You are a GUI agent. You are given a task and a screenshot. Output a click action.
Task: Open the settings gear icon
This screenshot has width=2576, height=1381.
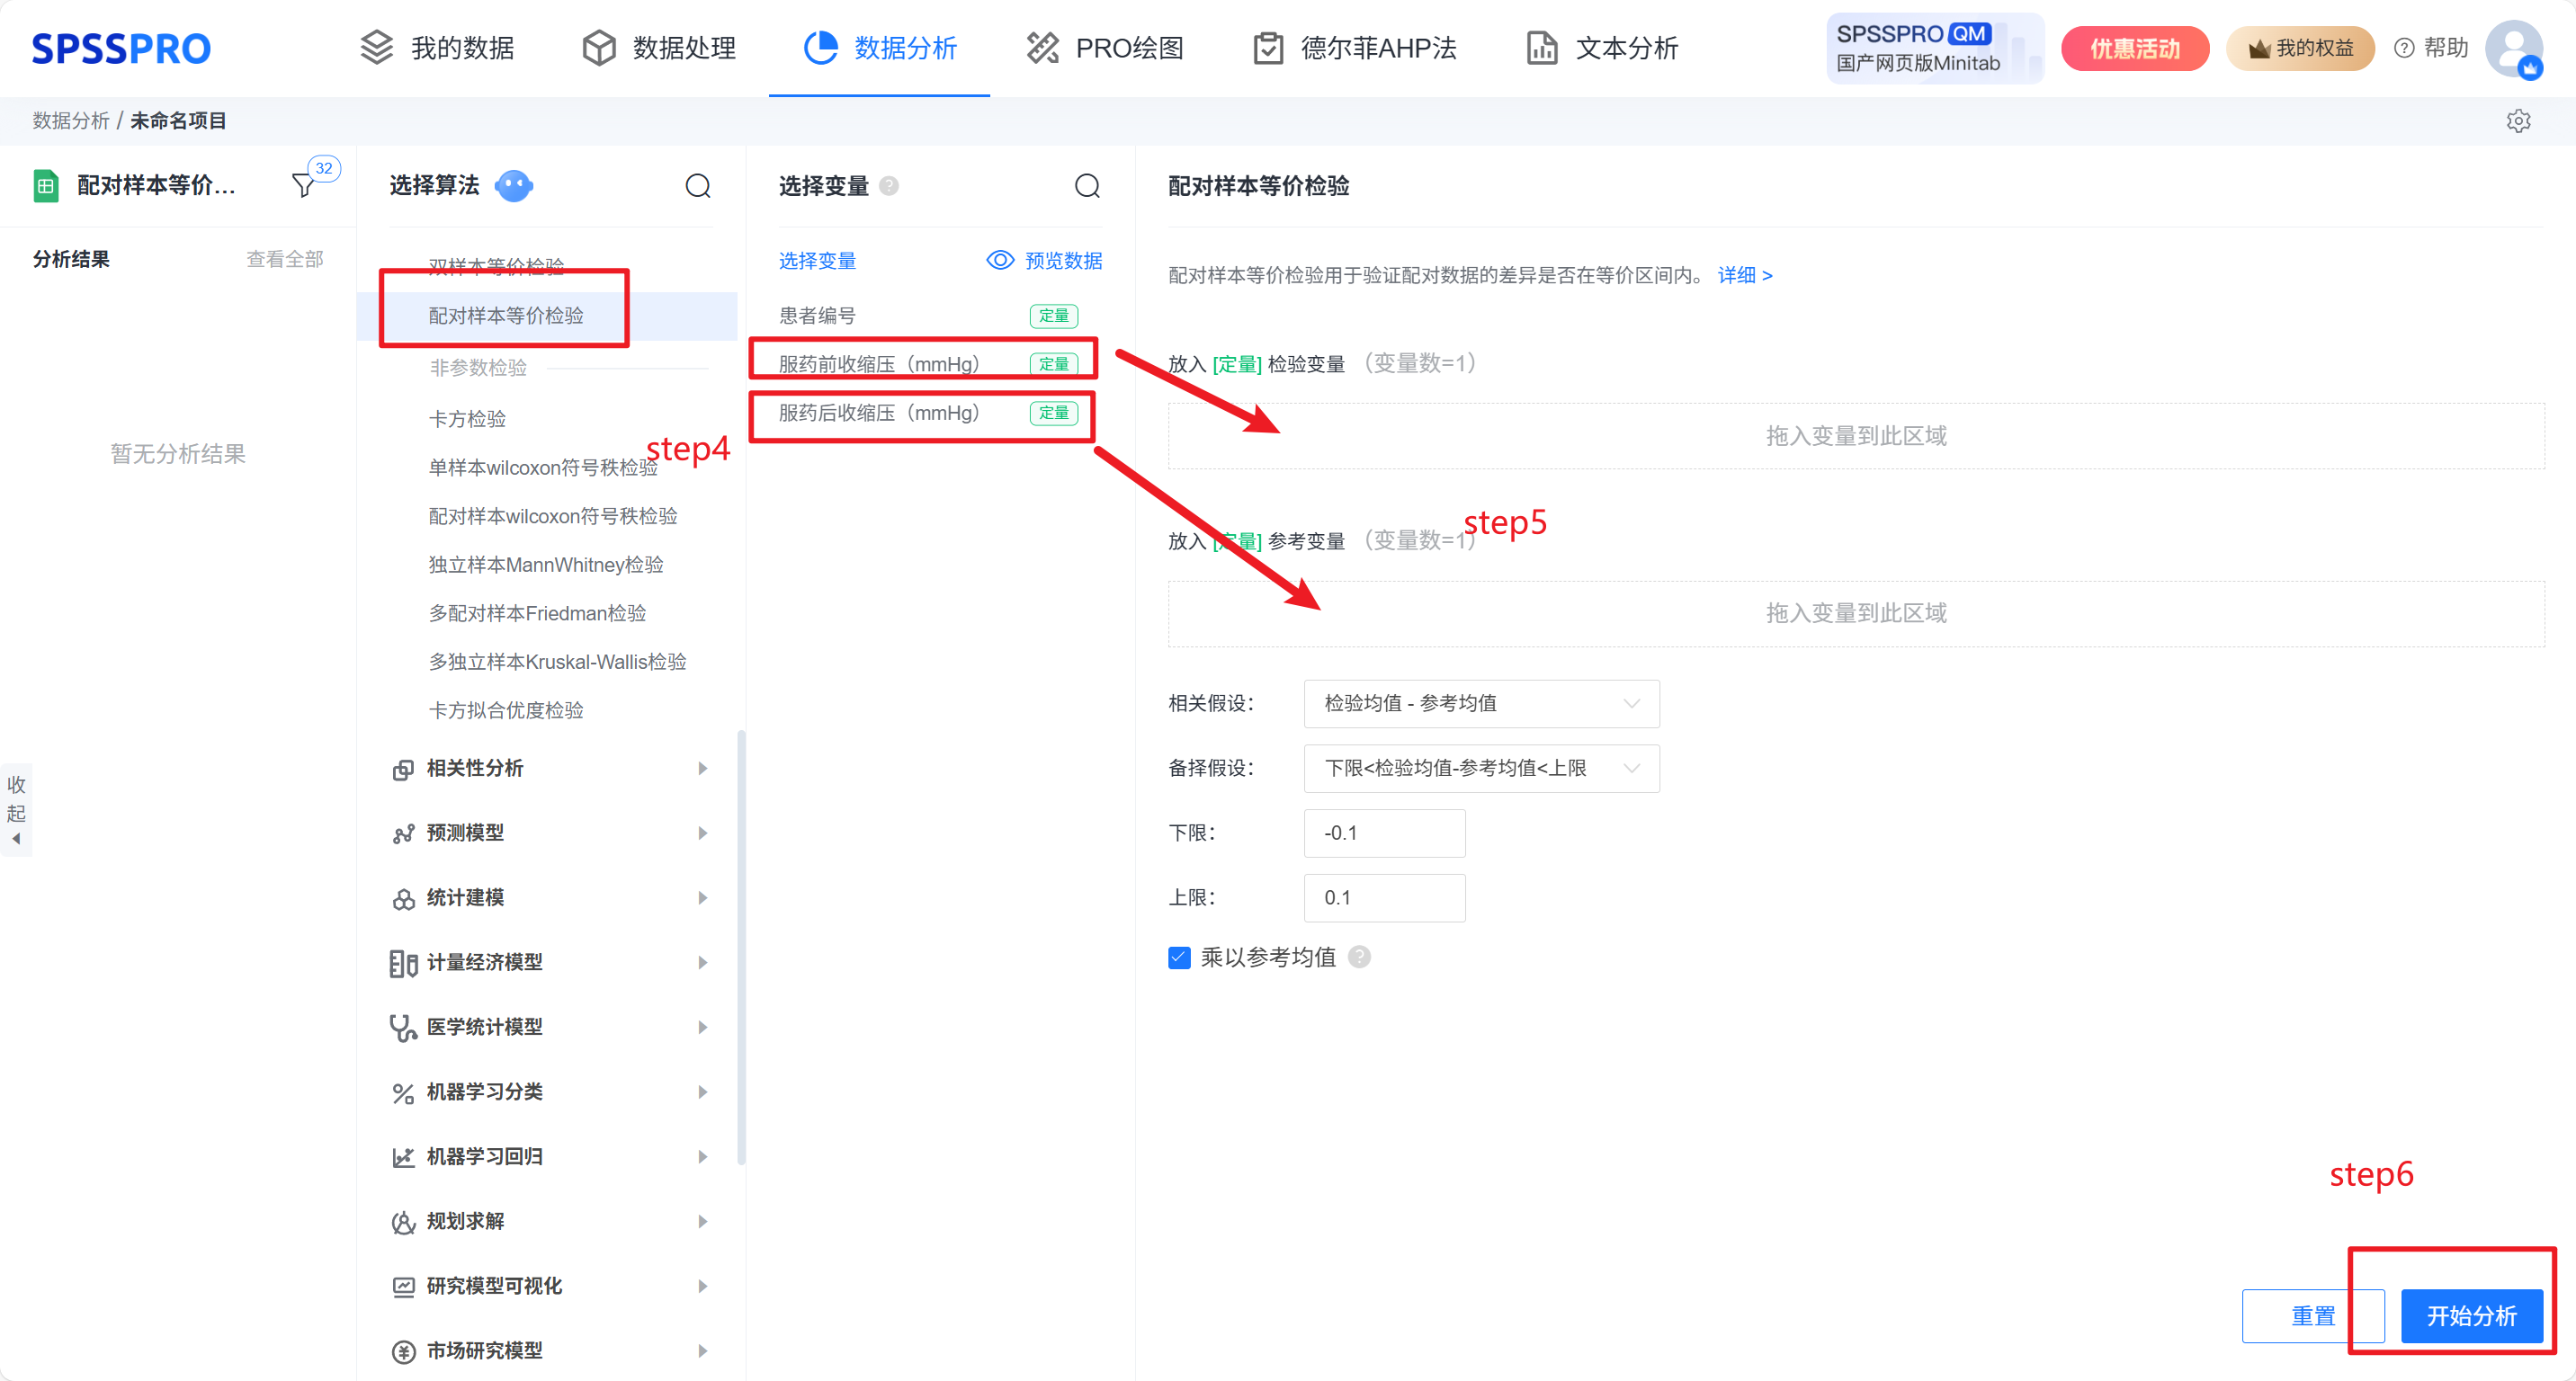2518,120
